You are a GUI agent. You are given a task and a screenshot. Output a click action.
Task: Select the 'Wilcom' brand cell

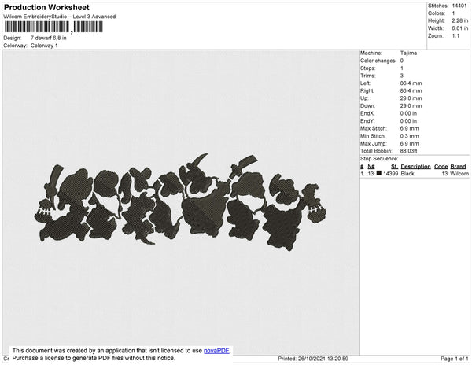point(459,174)
